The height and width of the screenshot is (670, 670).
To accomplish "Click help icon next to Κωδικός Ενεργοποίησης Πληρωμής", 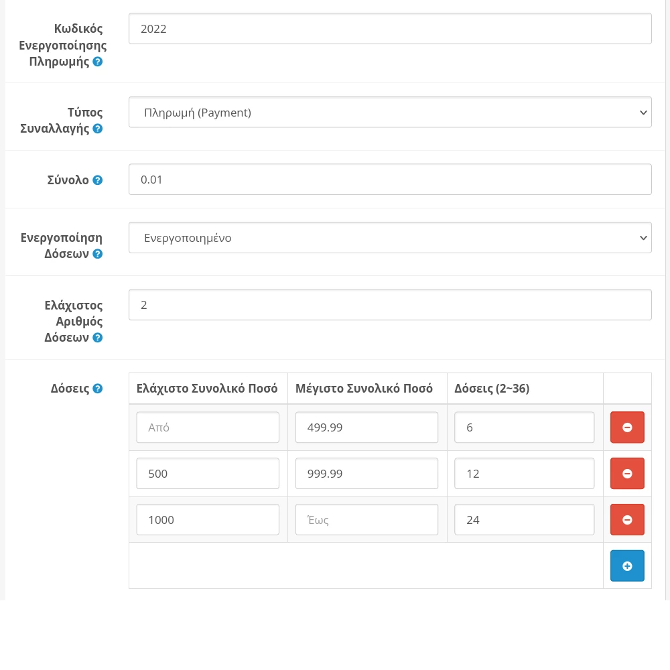I will click(98, 62).
